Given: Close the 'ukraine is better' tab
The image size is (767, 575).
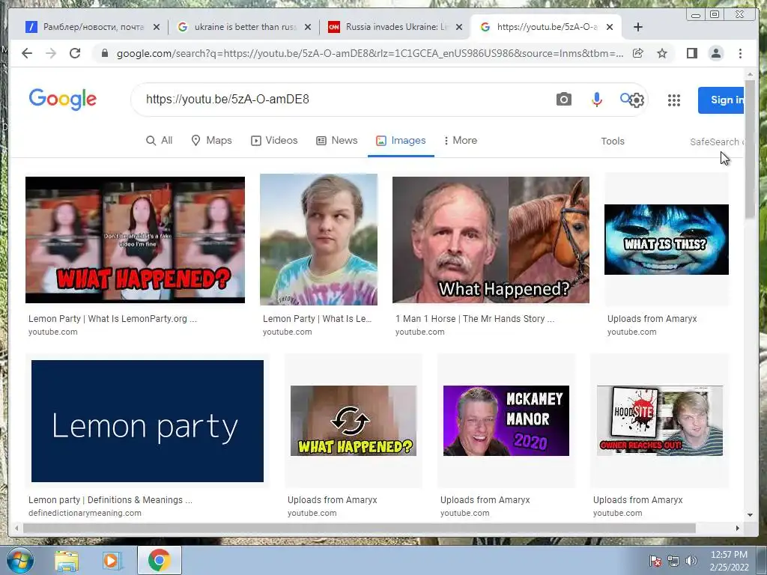Looking at the screenshot, I should (x=308, y=27).
